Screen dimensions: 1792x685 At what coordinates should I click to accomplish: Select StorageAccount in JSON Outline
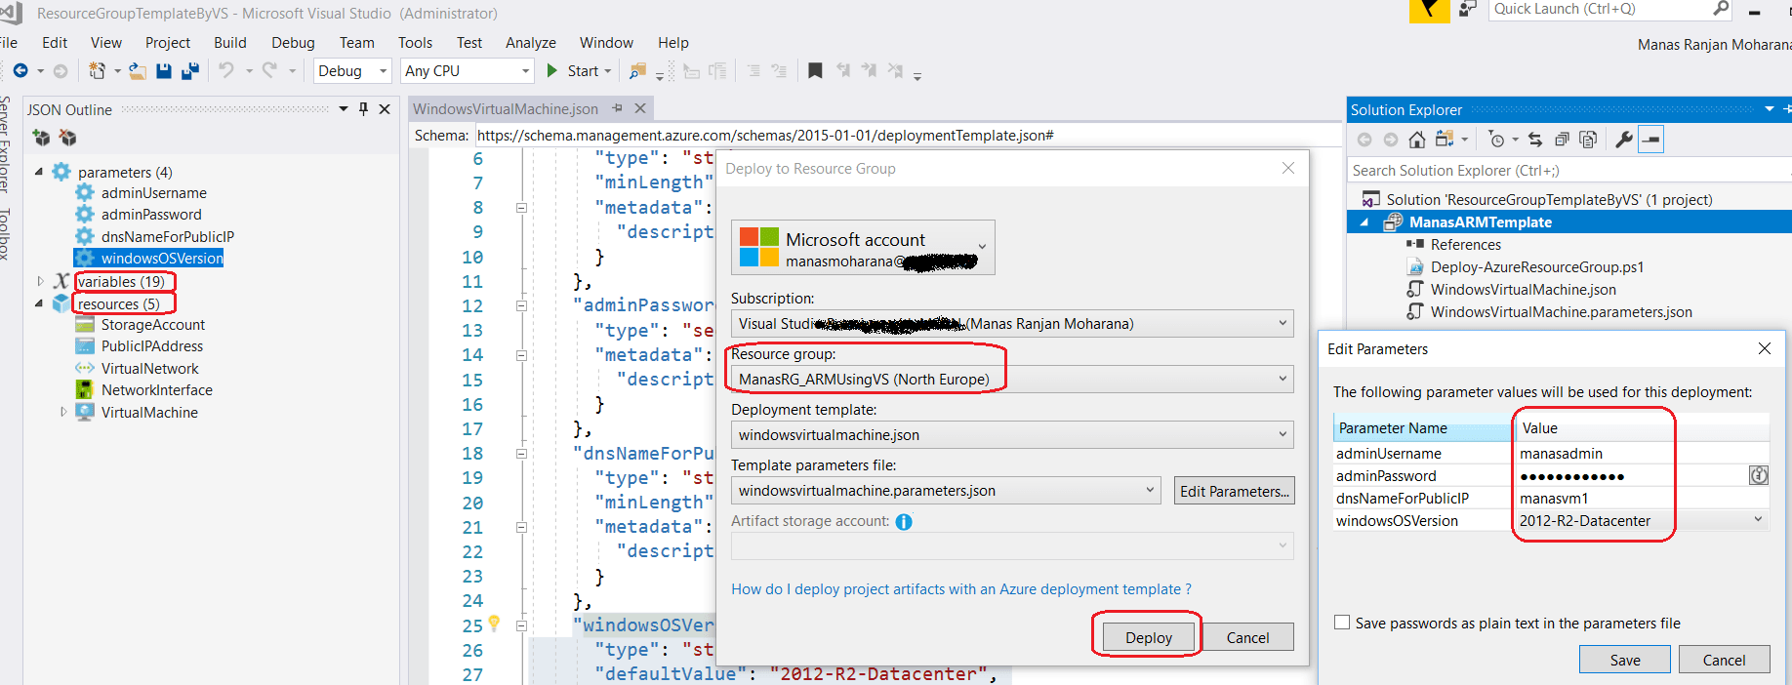coord(153,324)
